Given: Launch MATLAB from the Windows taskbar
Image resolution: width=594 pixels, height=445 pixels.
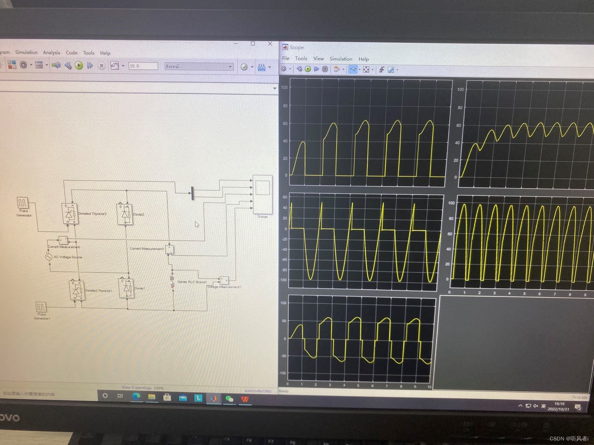Looking at the screenshot, I should point(213,399).
